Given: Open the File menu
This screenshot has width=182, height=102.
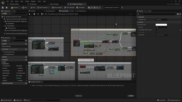Looking at the screenshot, I should 8,1.
